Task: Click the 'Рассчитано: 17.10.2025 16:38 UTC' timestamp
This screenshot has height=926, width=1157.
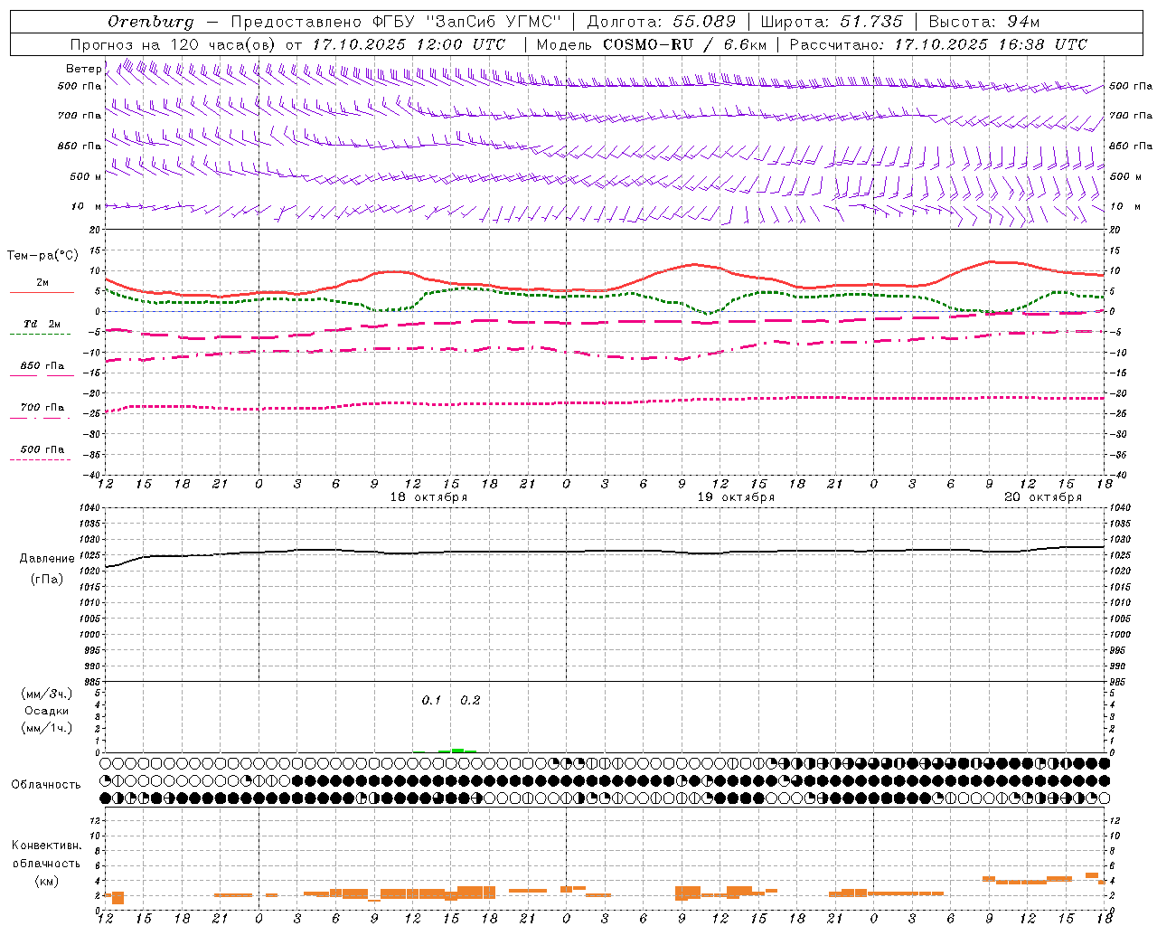Action: click(938, 44)
